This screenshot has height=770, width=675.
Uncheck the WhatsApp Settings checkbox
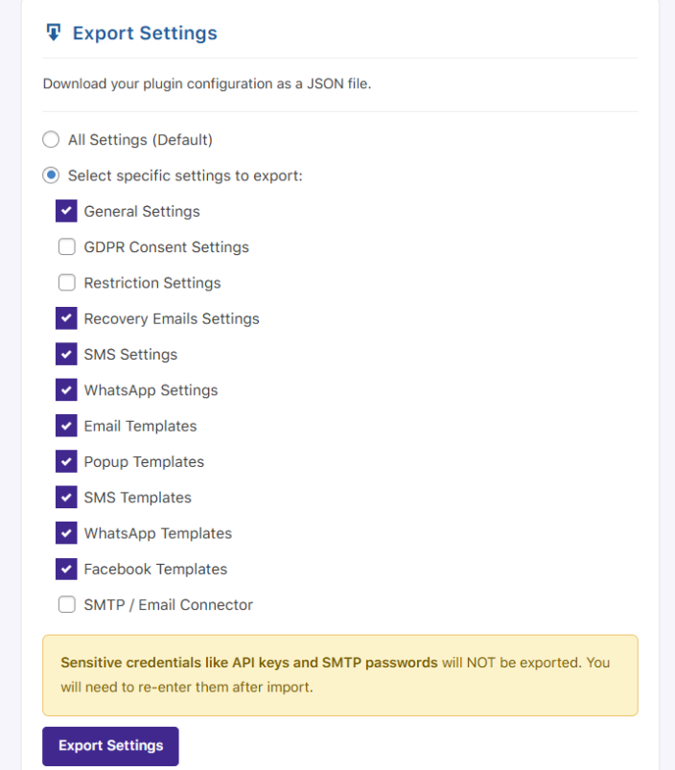pos(66,390)
